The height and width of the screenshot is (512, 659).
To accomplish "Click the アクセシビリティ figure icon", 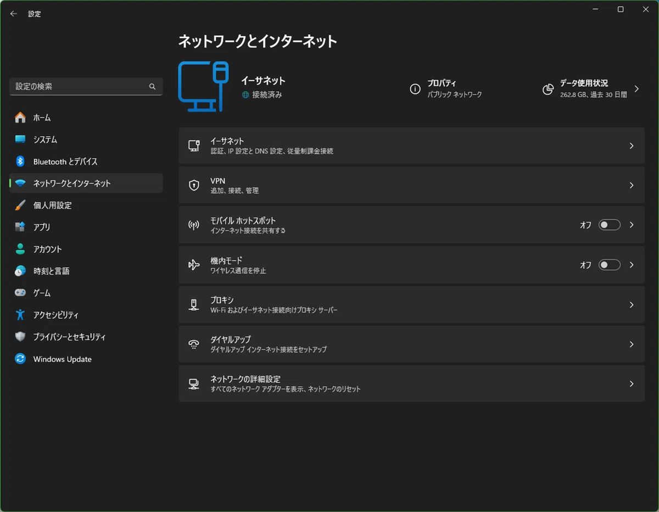I will click(x=20, y=315).
